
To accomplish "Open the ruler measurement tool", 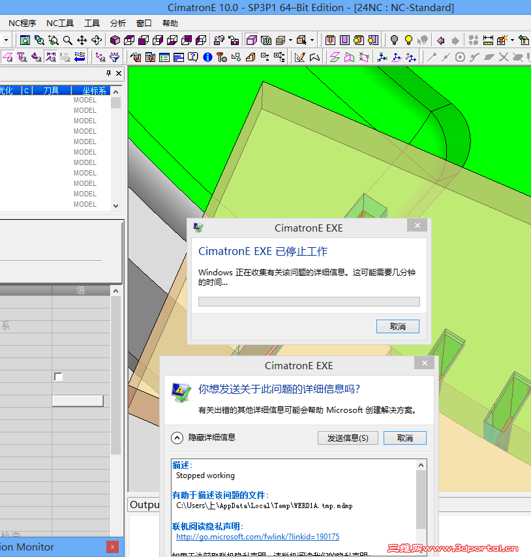I will point(488,40).
